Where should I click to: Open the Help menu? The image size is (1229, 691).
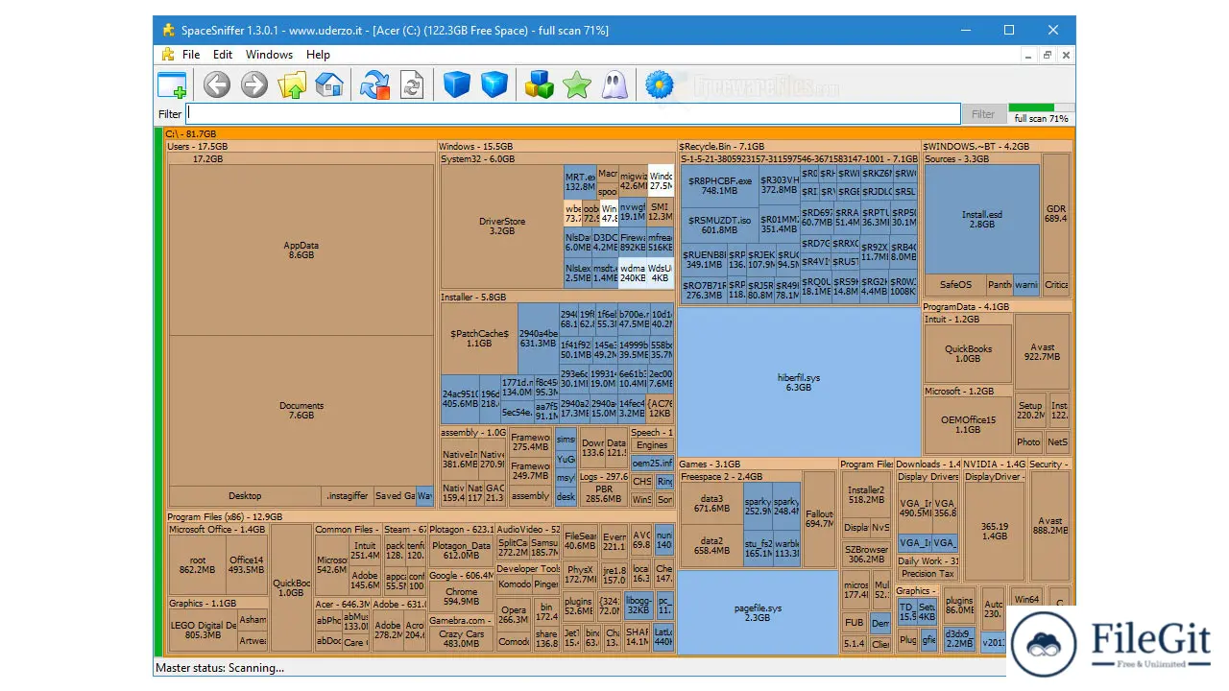click(318, 55)
